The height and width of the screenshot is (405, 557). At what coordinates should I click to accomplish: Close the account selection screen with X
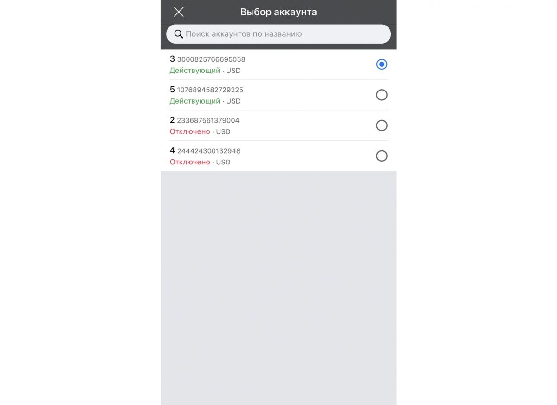coord(179,12)
